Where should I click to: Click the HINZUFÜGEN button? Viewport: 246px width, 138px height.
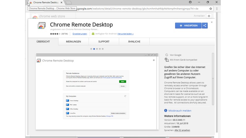[188, 25]
